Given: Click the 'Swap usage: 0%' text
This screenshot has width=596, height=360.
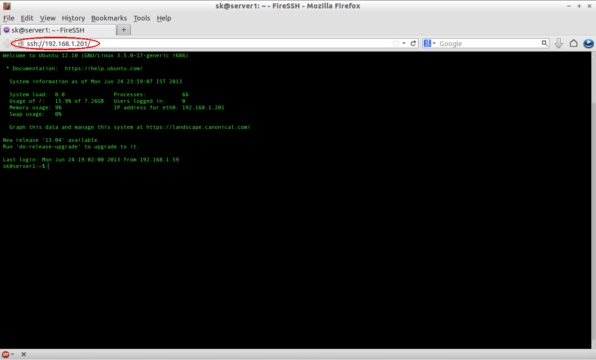Looking at the screenshot, I should tap(35, 114).
